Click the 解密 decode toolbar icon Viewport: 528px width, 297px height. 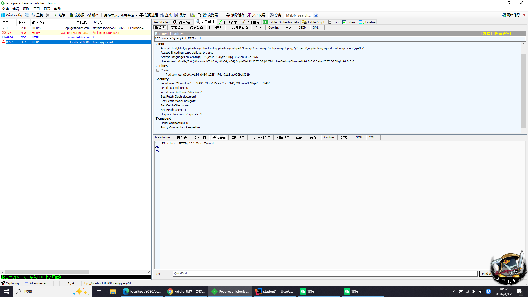[x=89, y=15]
